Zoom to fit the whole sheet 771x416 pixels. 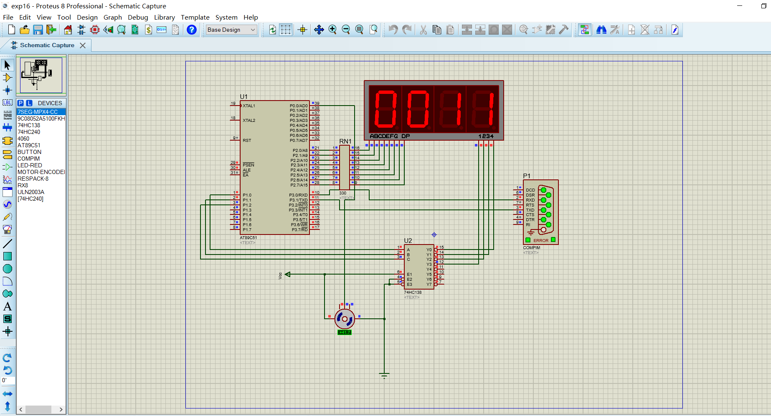tap(359, 30)
